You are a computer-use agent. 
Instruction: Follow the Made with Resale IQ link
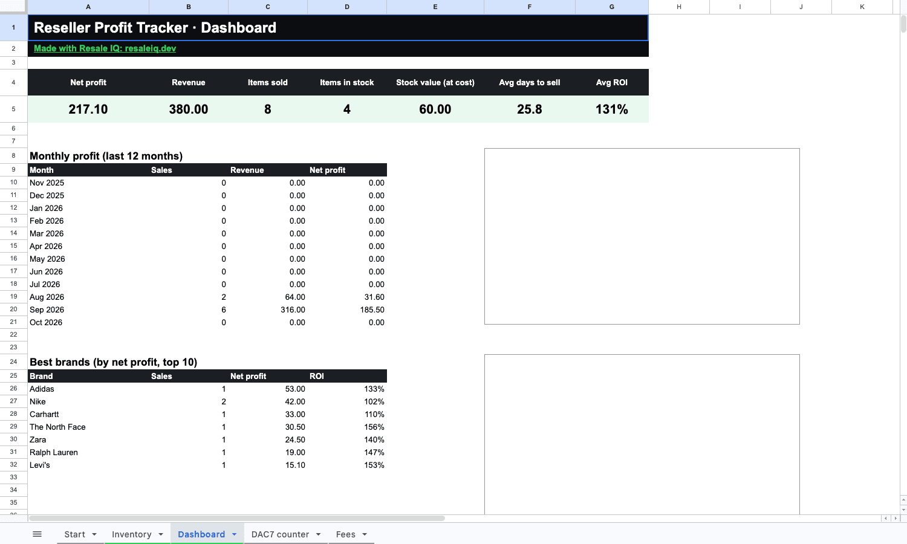click(105, 48)
